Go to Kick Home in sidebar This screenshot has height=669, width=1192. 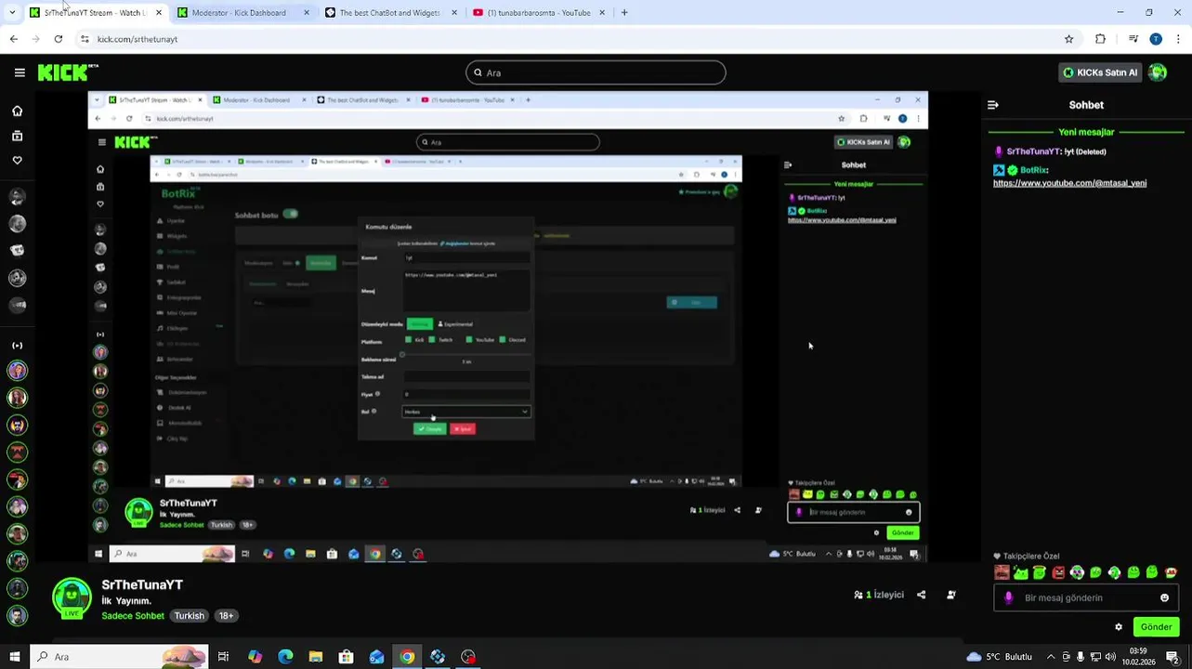pyautogui.click(x=17, y=111)
